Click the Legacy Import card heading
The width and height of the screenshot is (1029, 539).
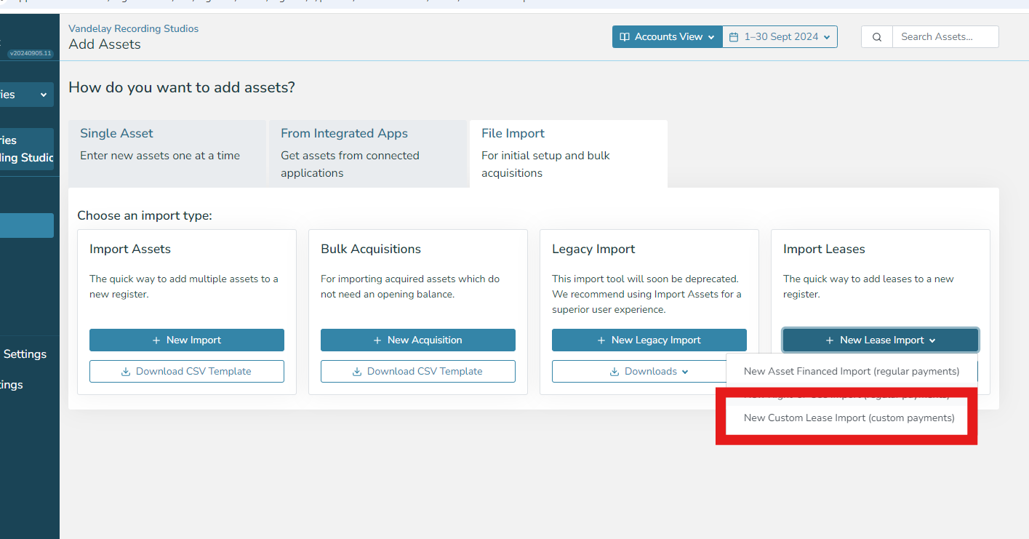(593, 249)
